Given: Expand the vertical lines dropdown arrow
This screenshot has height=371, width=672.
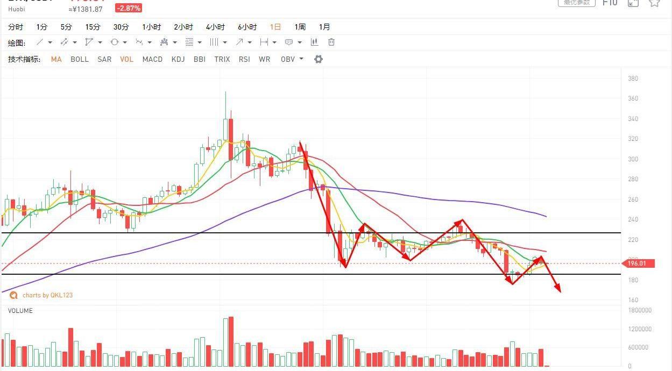Looking at the screenshot, I should pyautogui.click(x=225, y=42).
